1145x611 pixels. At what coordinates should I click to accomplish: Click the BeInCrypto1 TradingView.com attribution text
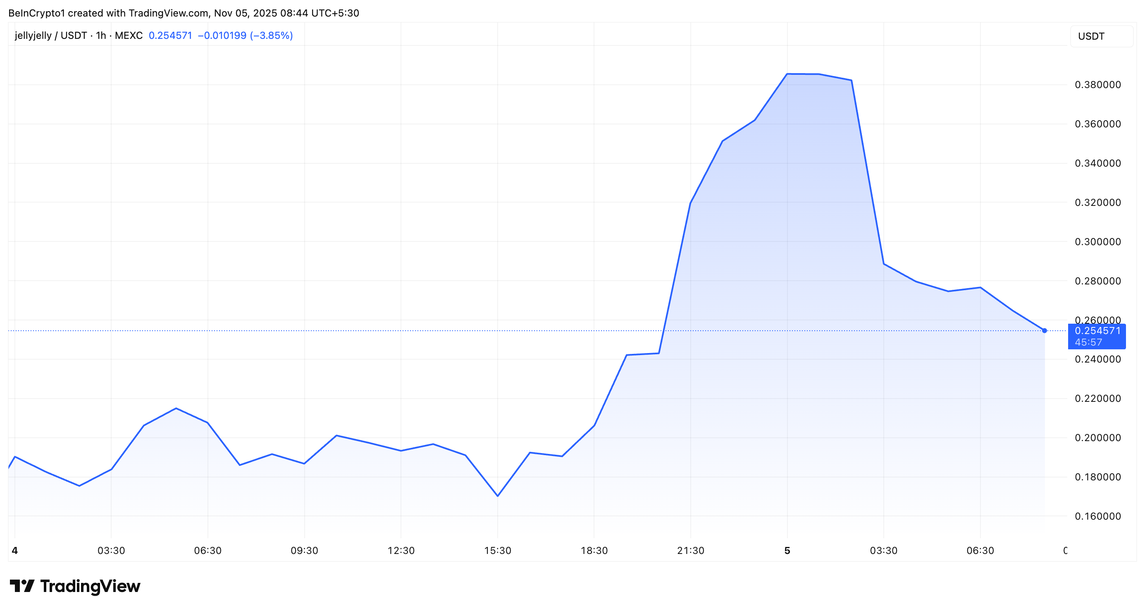click(184, 13)
